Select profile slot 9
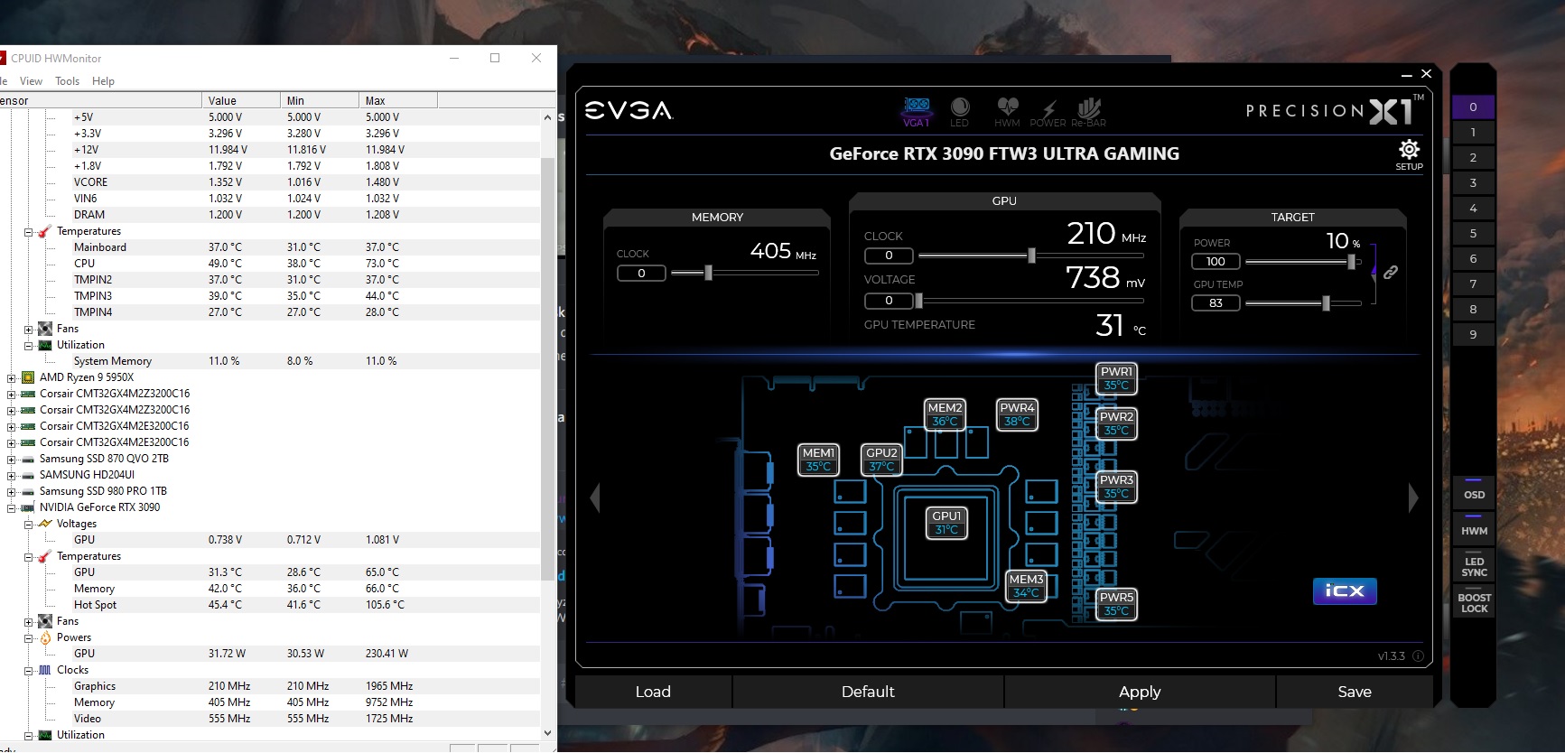1565x753 pixels. pyautogui.click(x=1473, y=334)
